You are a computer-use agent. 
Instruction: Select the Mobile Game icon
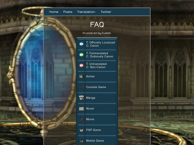(81, 141)
